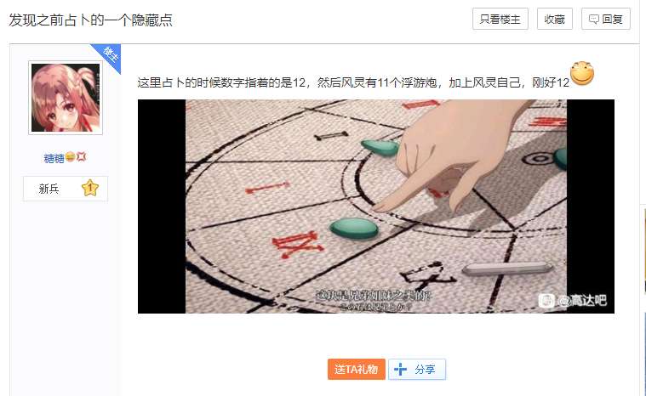Image resolution: width=646 pixels, height=396 pixels.
Task: Enlarge the divination board post image
Action: click(x=375, y=206)
